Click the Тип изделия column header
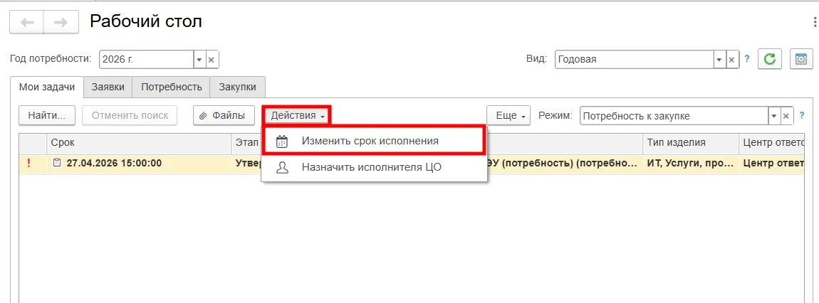 [691, 143]
